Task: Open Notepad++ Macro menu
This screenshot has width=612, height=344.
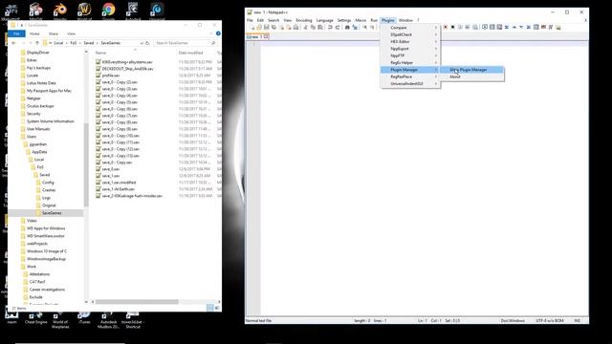Action: pos(361,20)
